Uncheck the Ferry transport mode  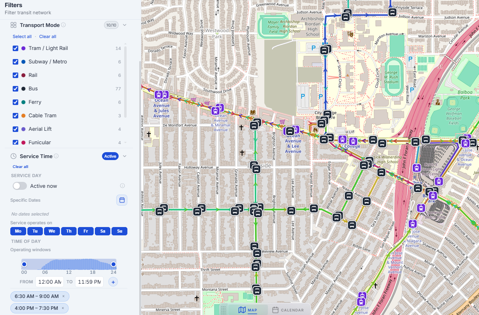pos(15,102)
